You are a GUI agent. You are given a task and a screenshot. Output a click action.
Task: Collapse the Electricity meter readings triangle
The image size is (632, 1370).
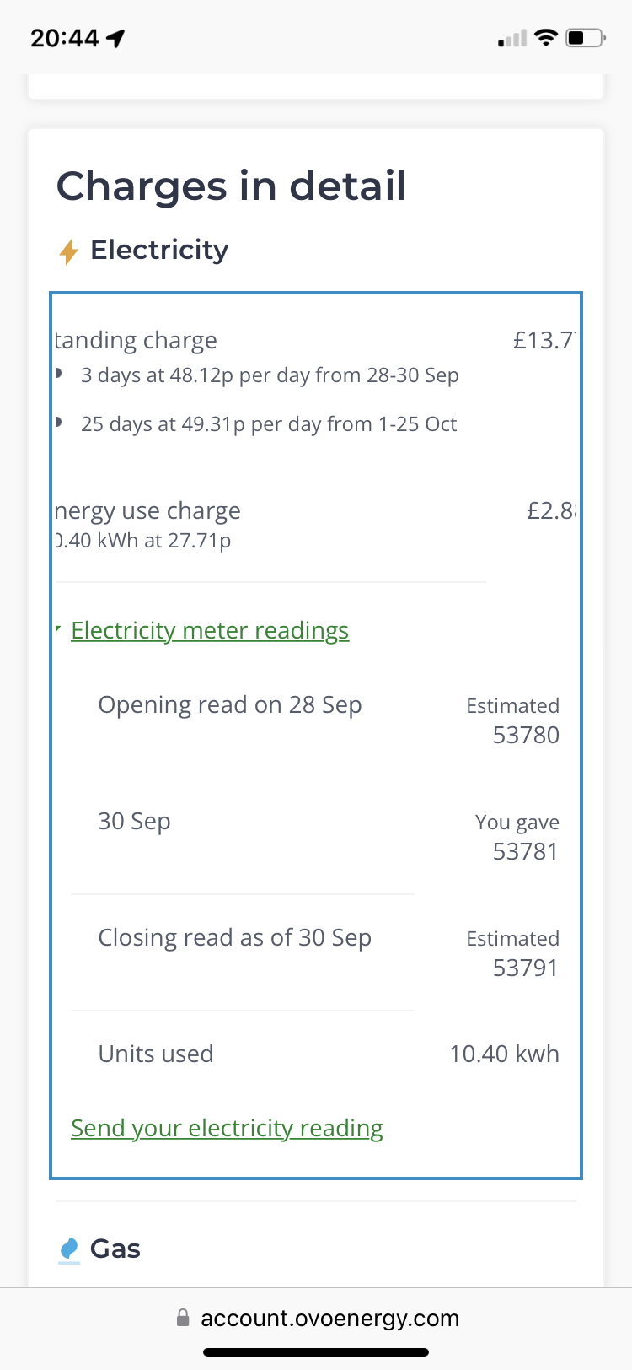(58, 630)
